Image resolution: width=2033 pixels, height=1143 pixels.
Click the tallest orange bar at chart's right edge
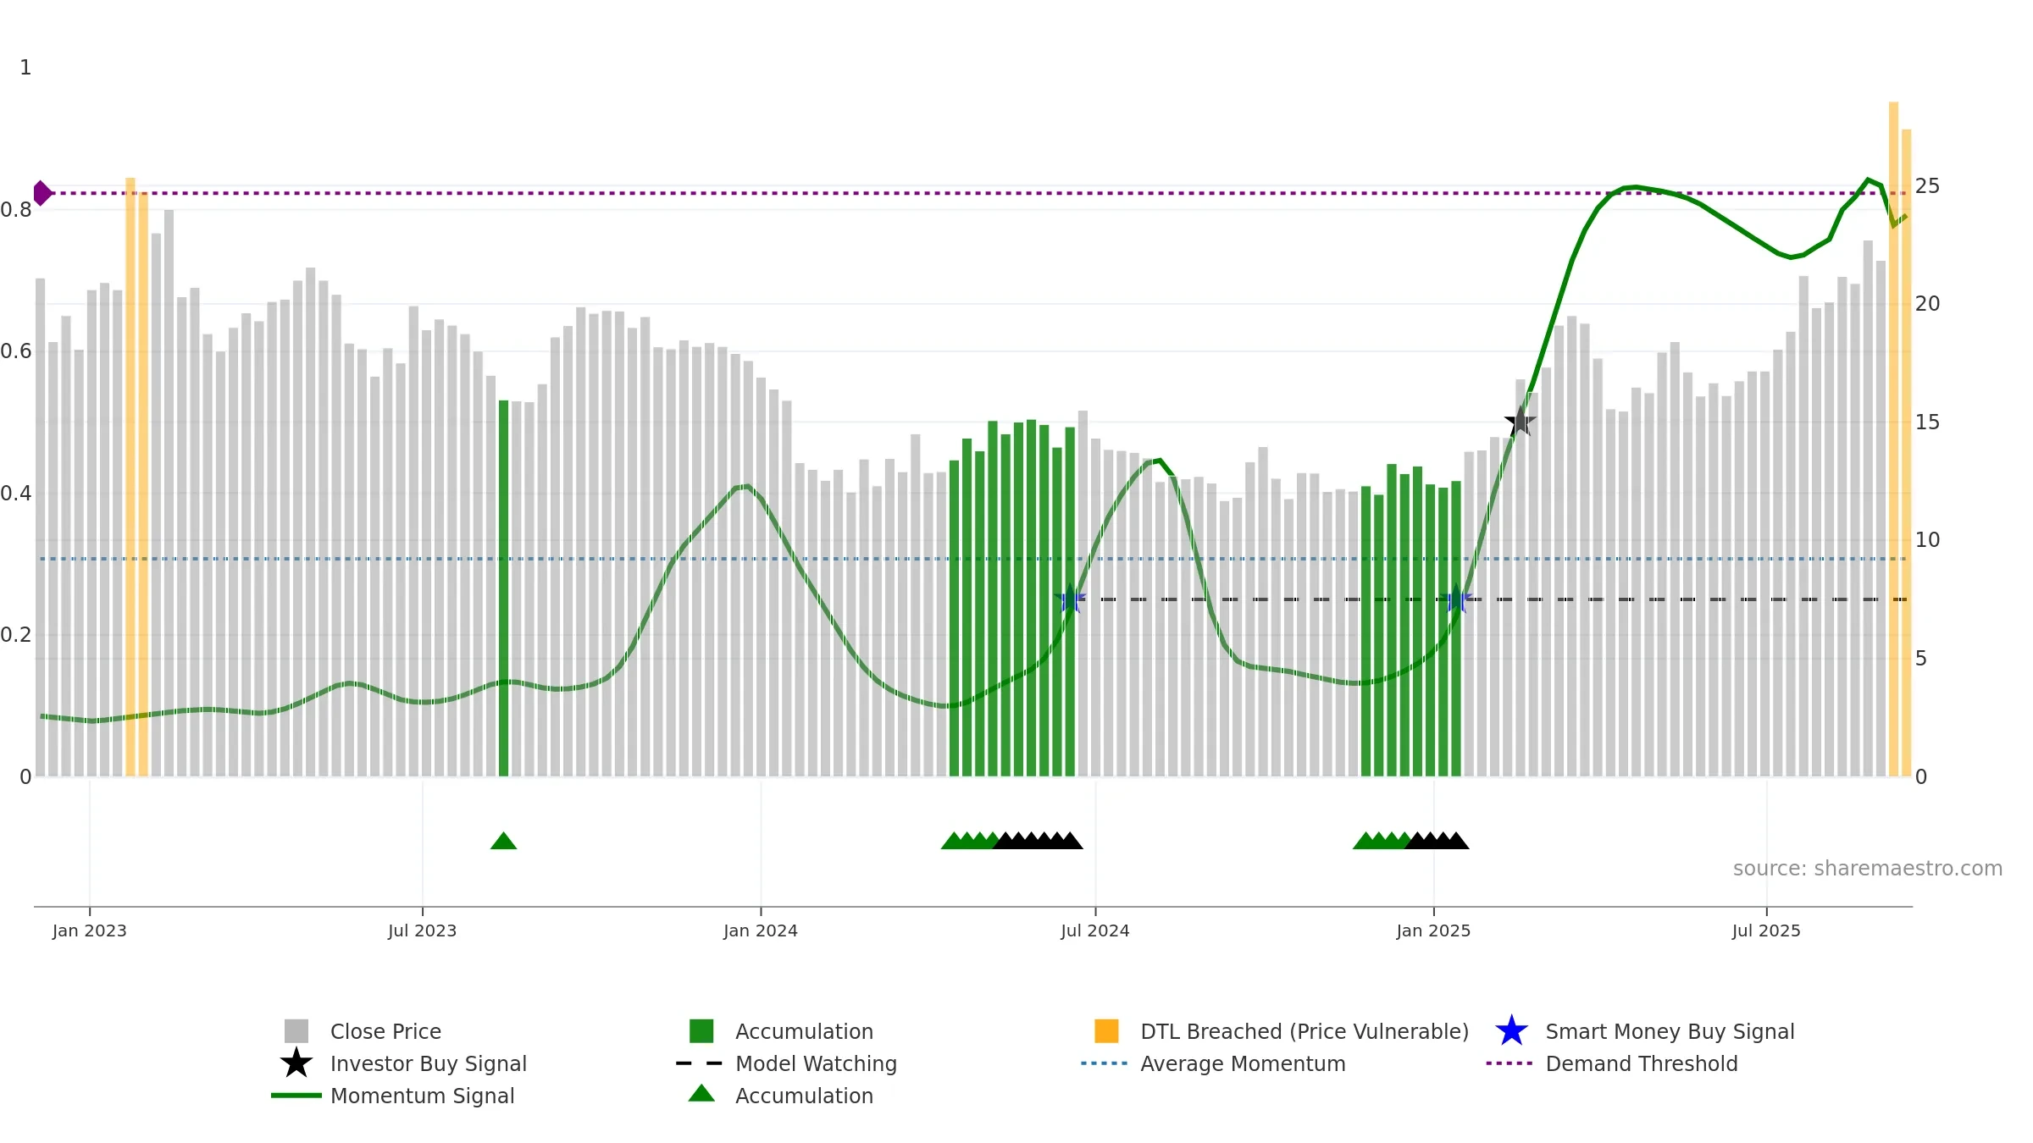click(1893, 439)
